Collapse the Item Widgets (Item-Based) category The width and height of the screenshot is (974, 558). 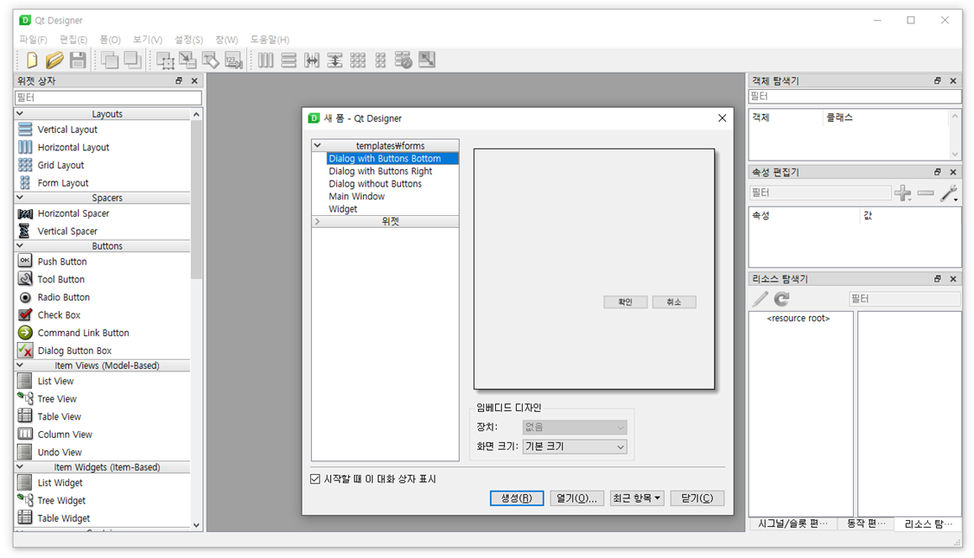coord(19,466)
